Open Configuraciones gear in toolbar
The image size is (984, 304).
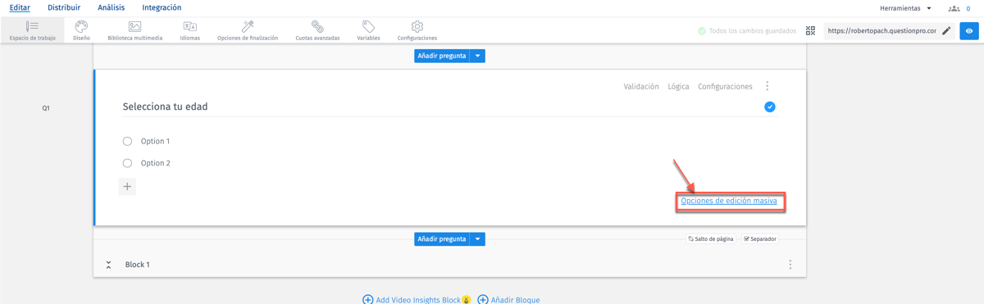(417, 30)
